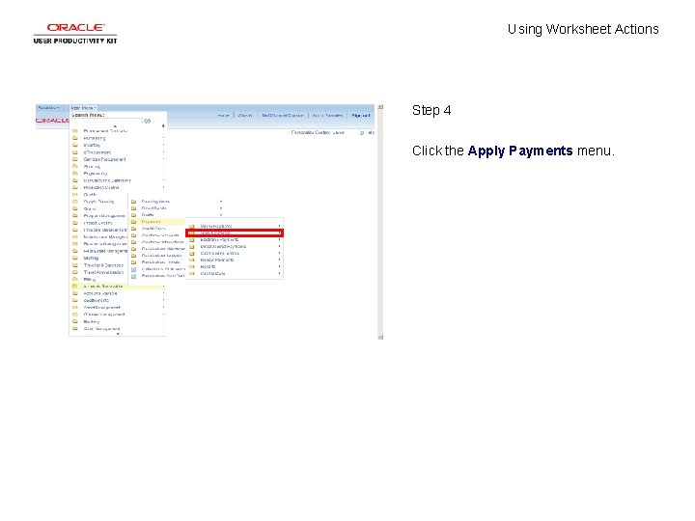Image resolution: width=695 pixels, height=521 pixels.
Task: Expand the Cash Control Entries submenu arrow
Action: (x=279, y=254)
